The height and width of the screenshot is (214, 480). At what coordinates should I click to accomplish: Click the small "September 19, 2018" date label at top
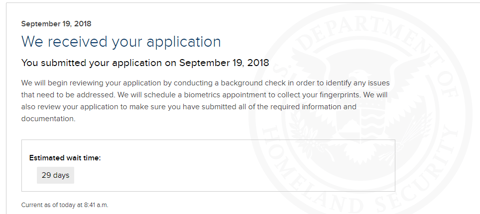[x=56, y=24]
